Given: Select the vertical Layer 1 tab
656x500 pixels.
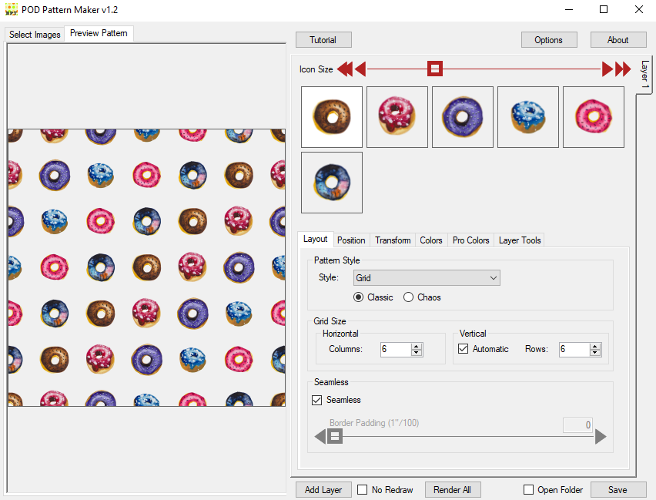Looking at the screenshot, I should tap(644, 74).
